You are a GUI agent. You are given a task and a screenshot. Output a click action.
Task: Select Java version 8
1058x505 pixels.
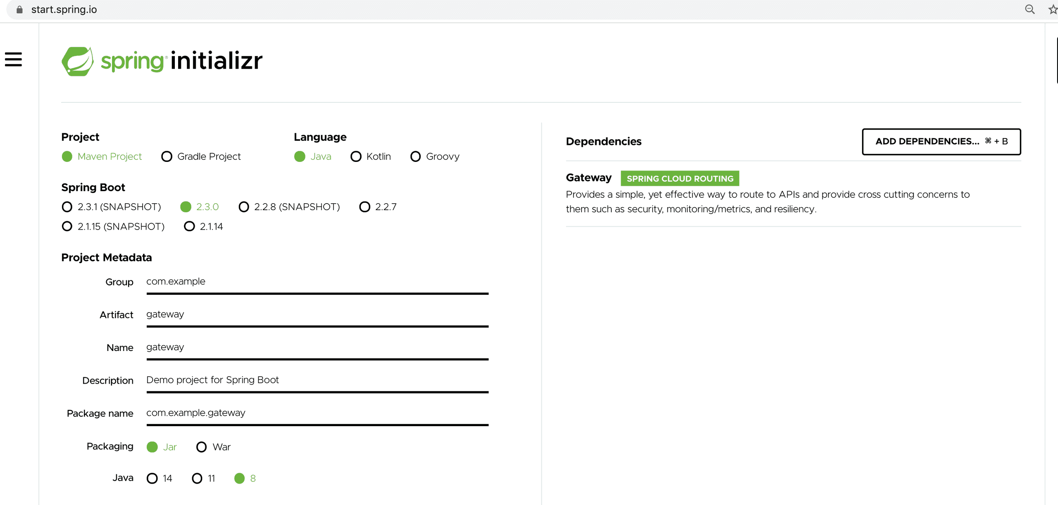[x=245, y=479]
